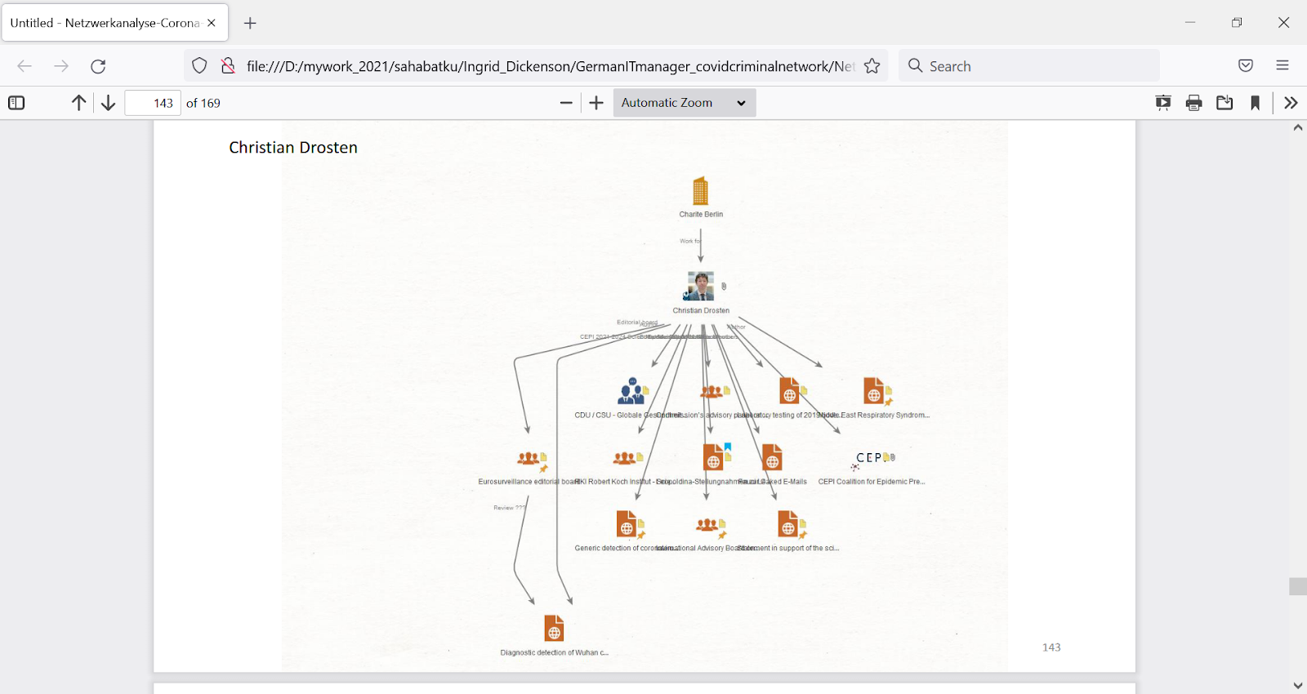Click the Christian Drosten page heading
The width and height of the screenshot is (1307, 694).
pos(293,148)
